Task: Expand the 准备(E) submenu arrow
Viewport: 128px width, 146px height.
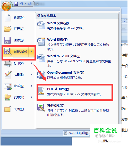Action: (x=32, y=75)
